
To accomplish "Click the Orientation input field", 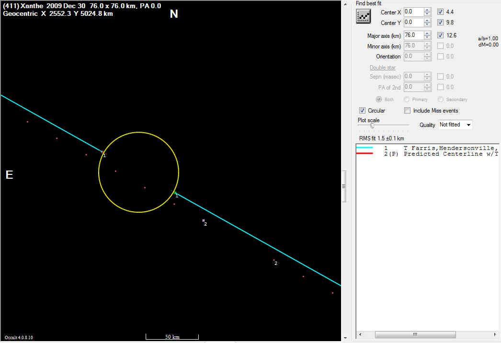I will pyautogui.click(x=413, y=56).
